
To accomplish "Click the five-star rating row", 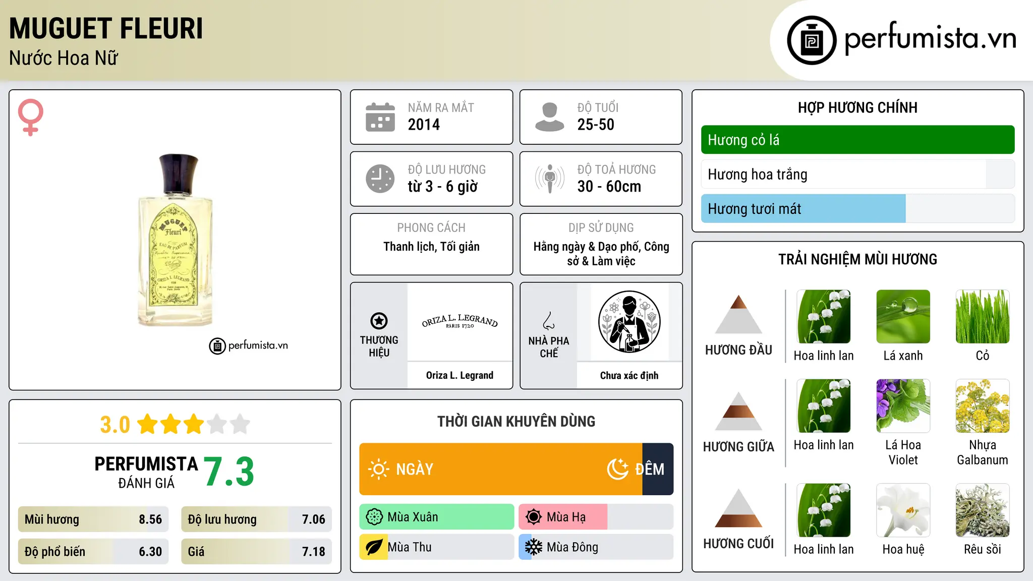I will pos(194,424).
